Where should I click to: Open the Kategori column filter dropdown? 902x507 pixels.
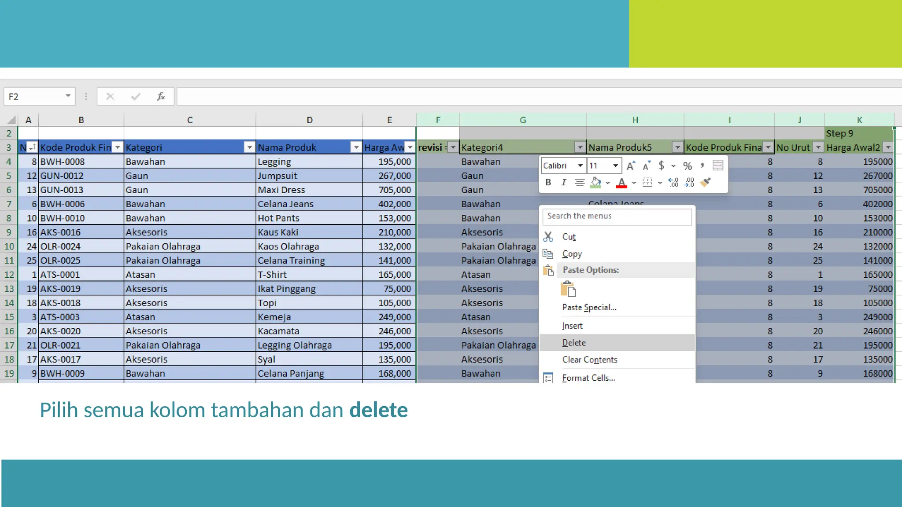point(249,147)
